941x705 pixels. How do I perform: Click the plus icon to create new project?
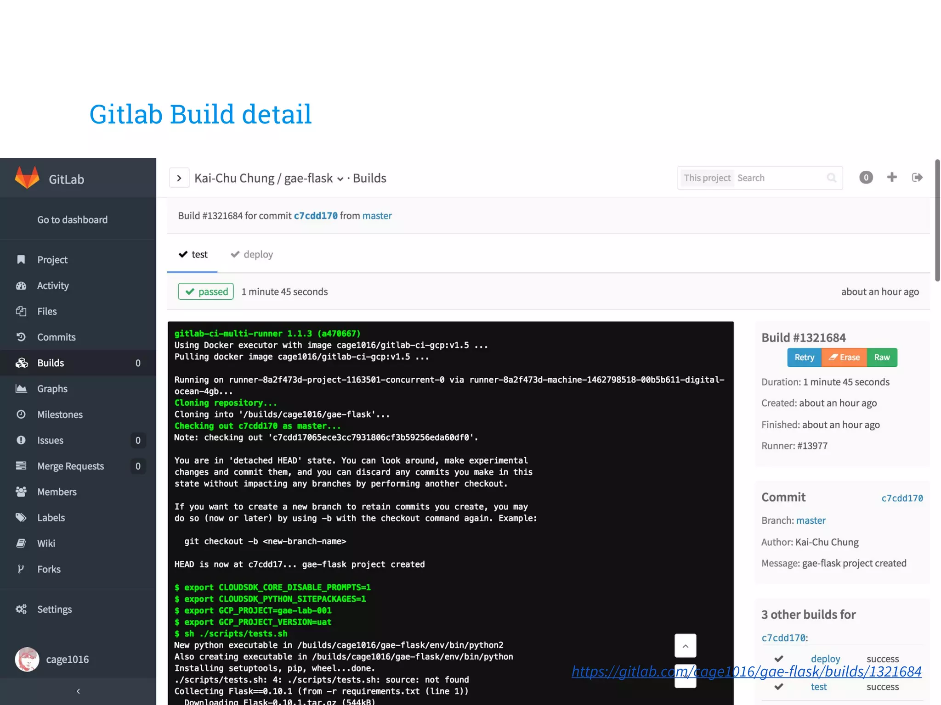pyautogui.click(x=892, y=177)
